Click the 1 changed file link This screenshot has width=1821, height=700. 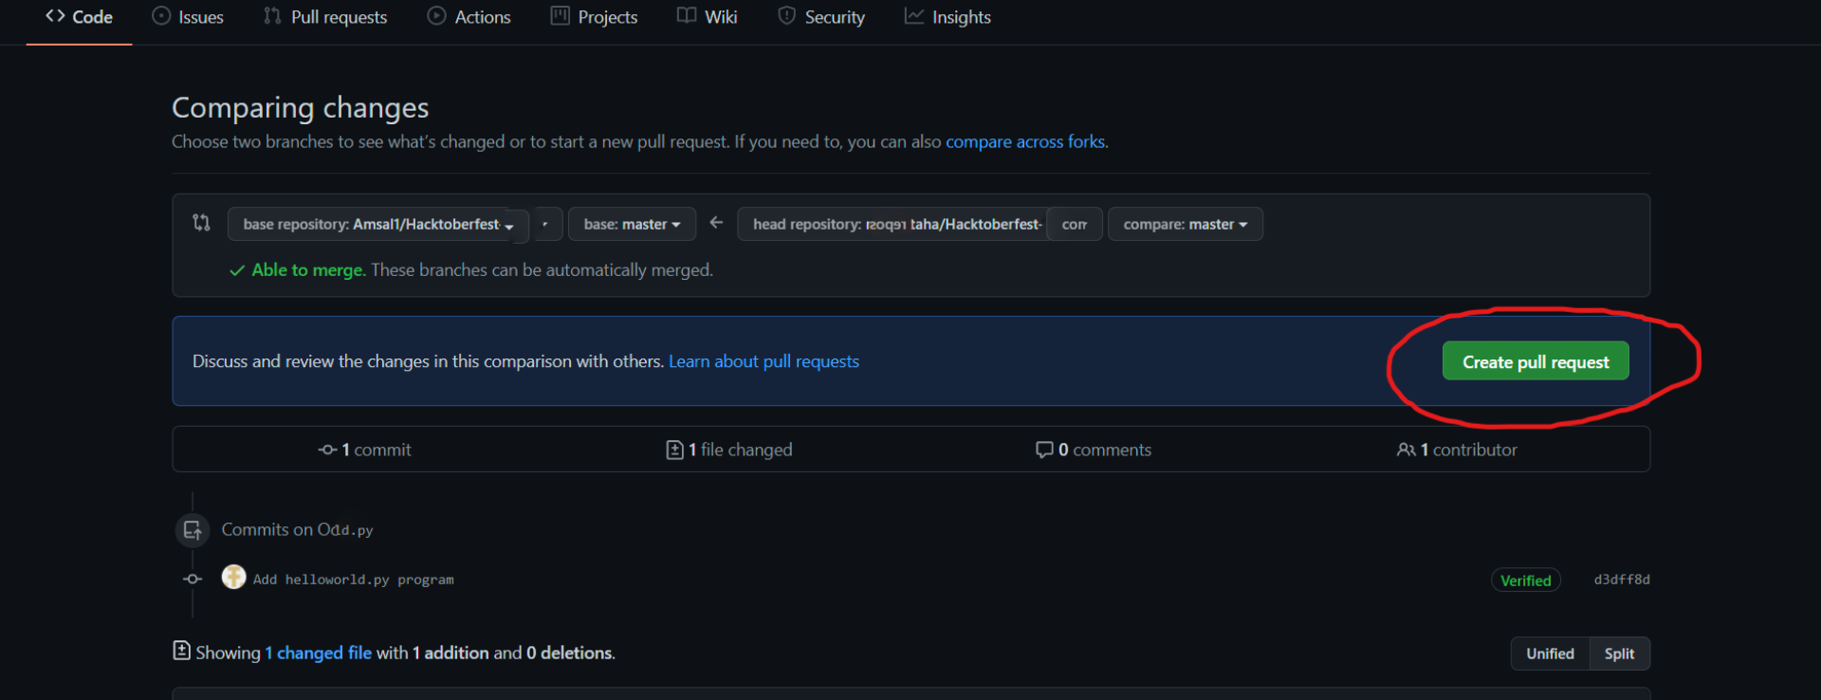click(x=318, y=653)
